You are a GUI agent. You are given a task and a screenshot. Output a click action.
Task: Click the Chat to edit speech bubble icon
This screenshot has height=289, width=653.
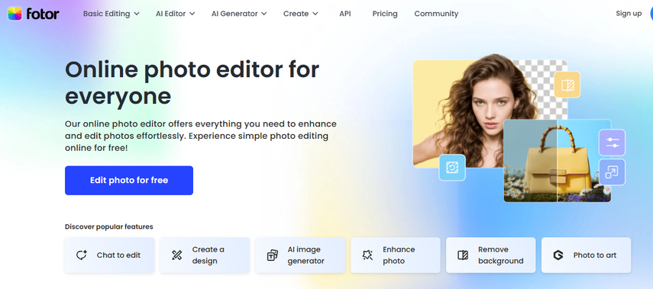pos(81,255)
